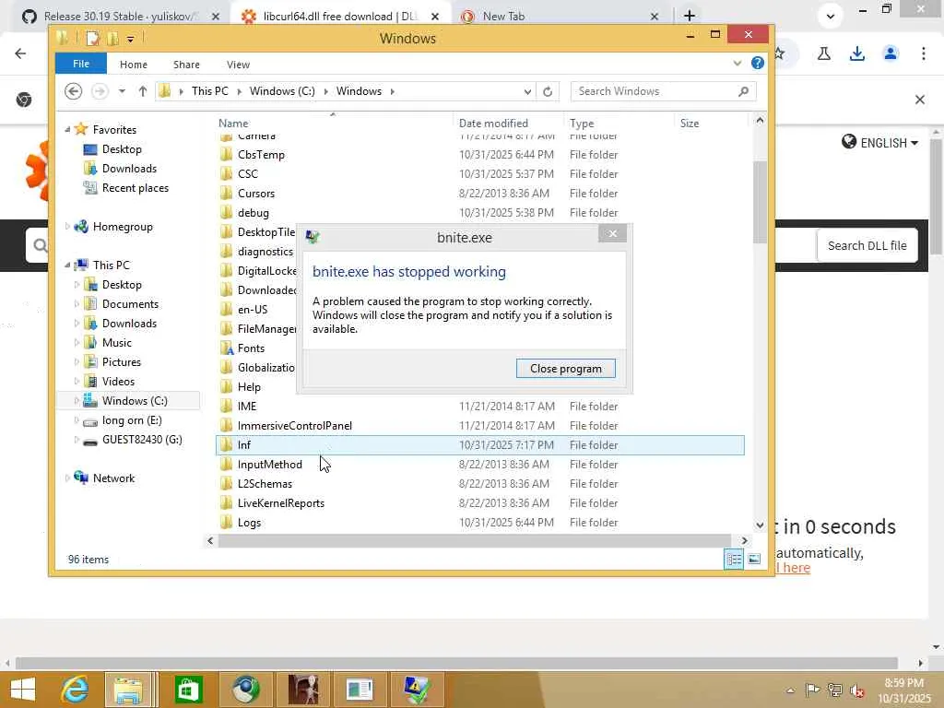944x708 pixels.
Task: Go up one folder level
Action: click(x=143, y=91)
